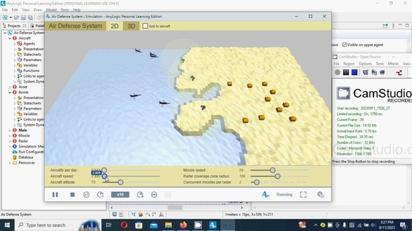Expand Agents under the Aircraft node
This screenshot has height=231, width=412.
point(15,44)
